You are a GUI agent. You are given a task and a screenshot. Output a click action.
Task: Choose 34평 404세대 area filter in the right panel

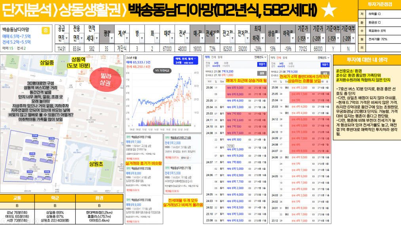point(281,65)
